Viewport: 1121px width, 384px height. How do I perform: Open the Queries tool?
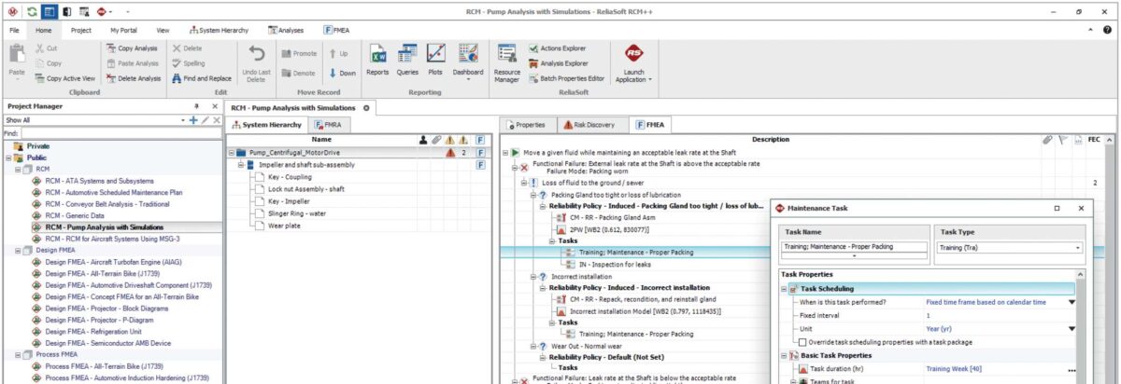(406, 60)
